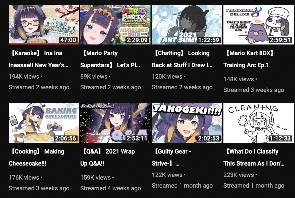Click the Karaoke Ina Ina Inaaaaa title link
This screenshot has width=295, height=198.
[x=38, y=59]
